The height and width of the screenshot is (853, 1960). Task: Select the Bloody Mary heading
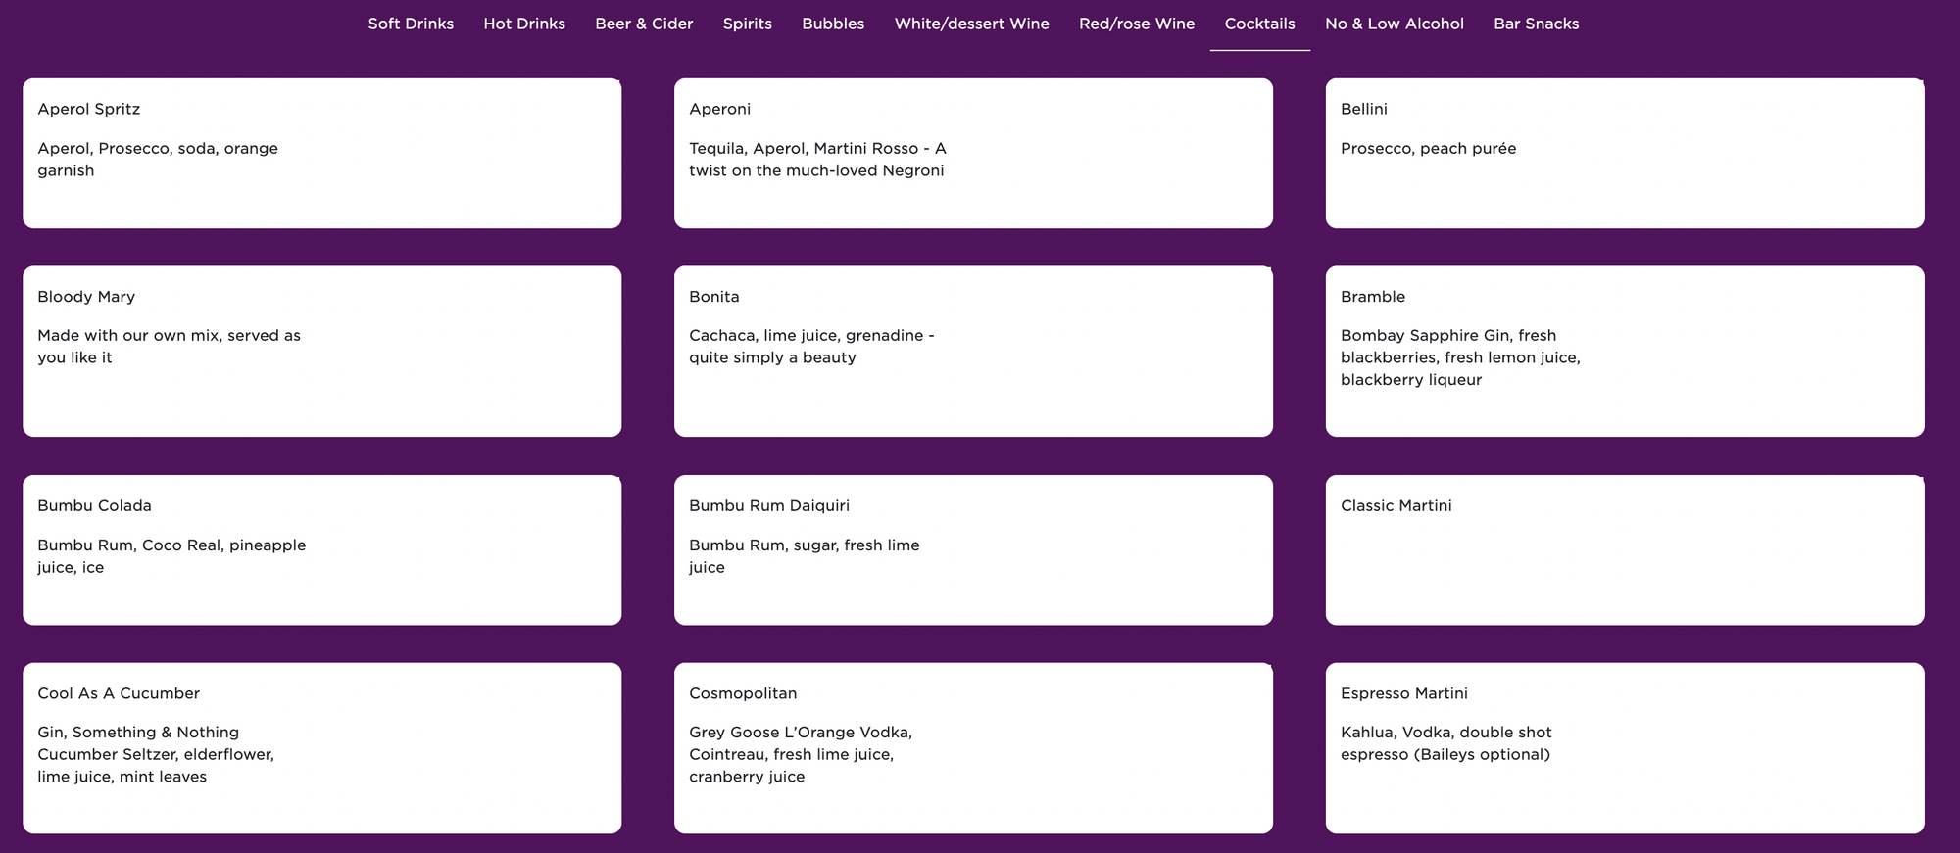click(86, 297)
